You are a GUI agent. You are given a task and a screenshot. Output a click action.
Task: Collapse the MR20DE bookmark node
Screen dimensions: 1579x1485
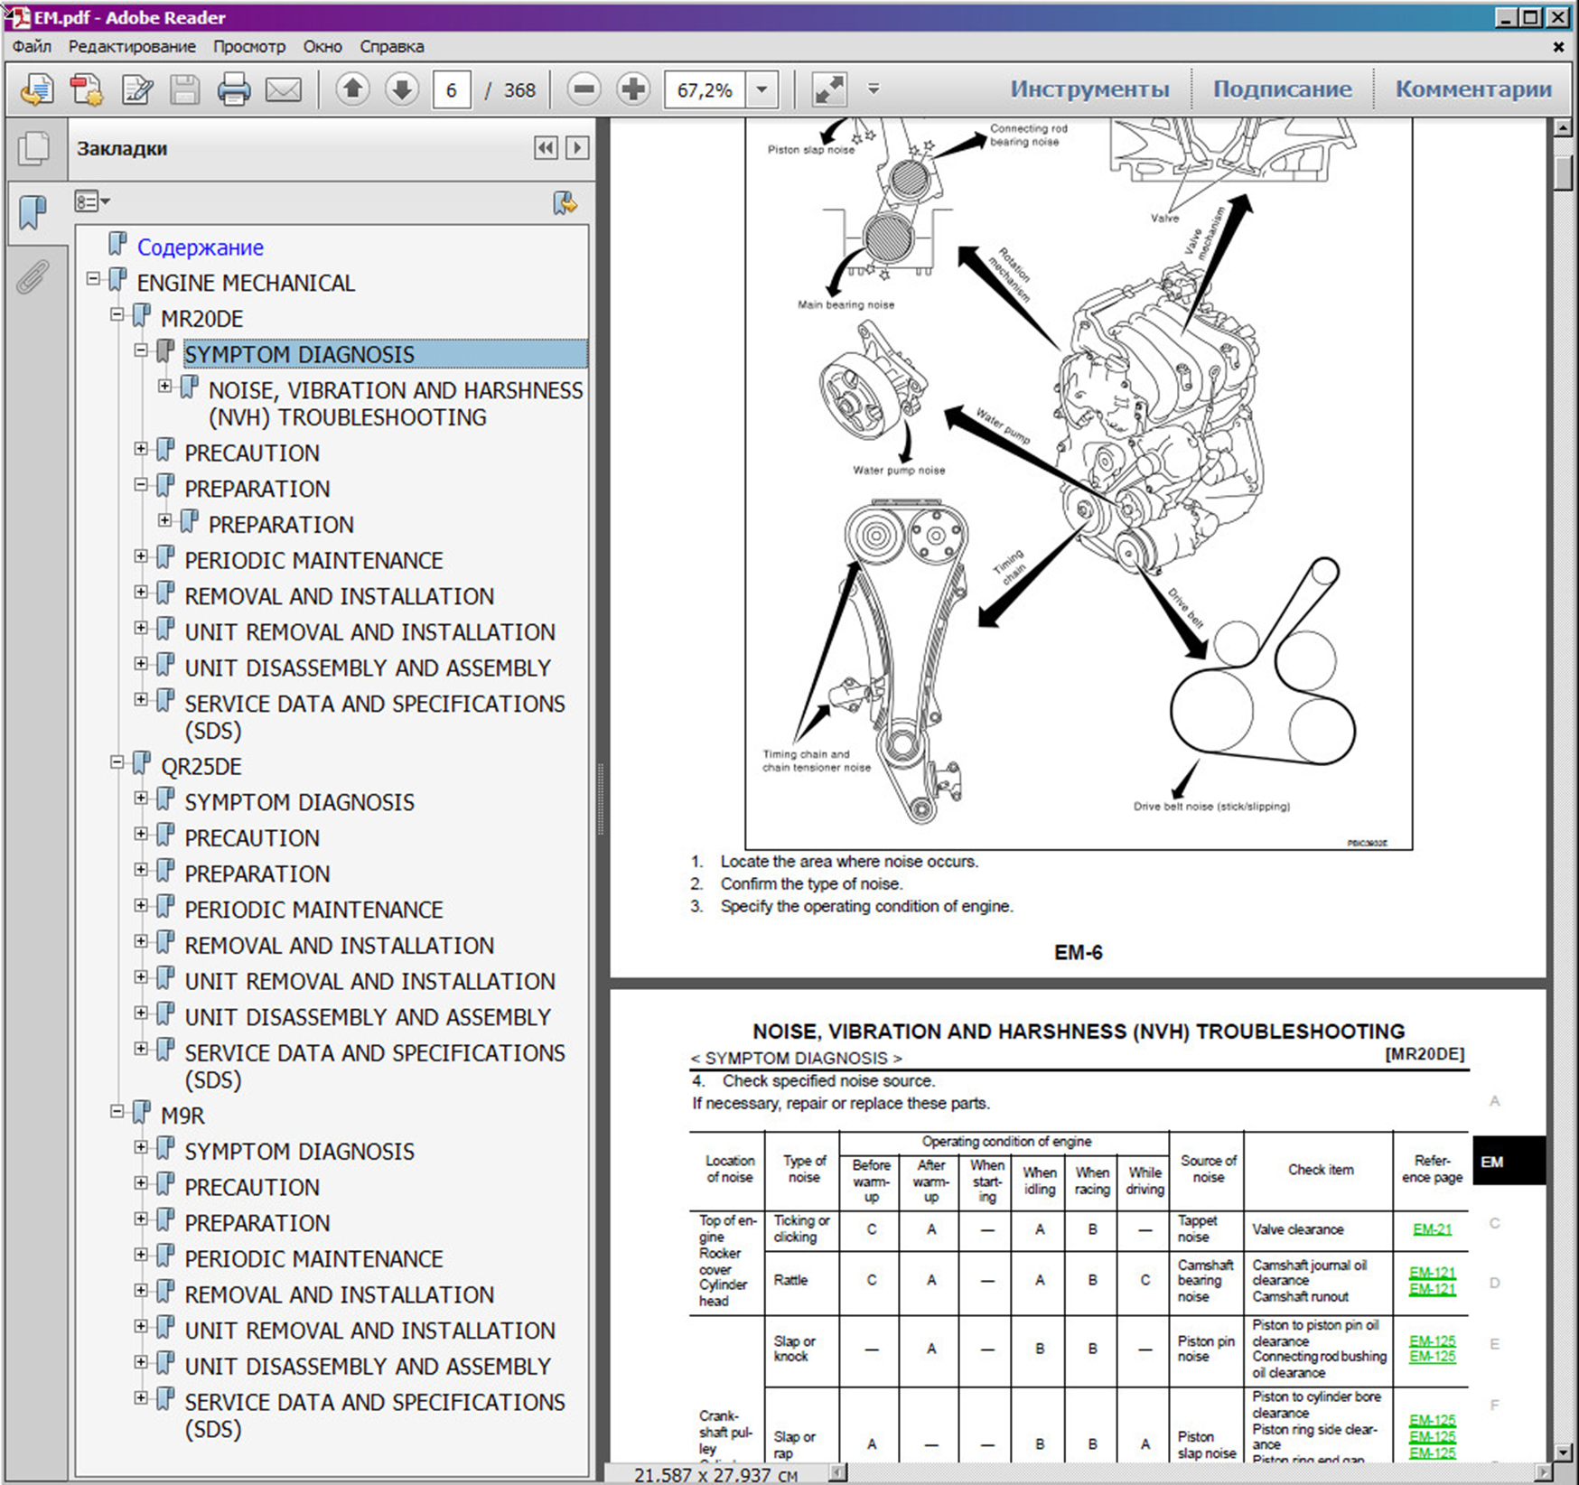coord(117,315)
